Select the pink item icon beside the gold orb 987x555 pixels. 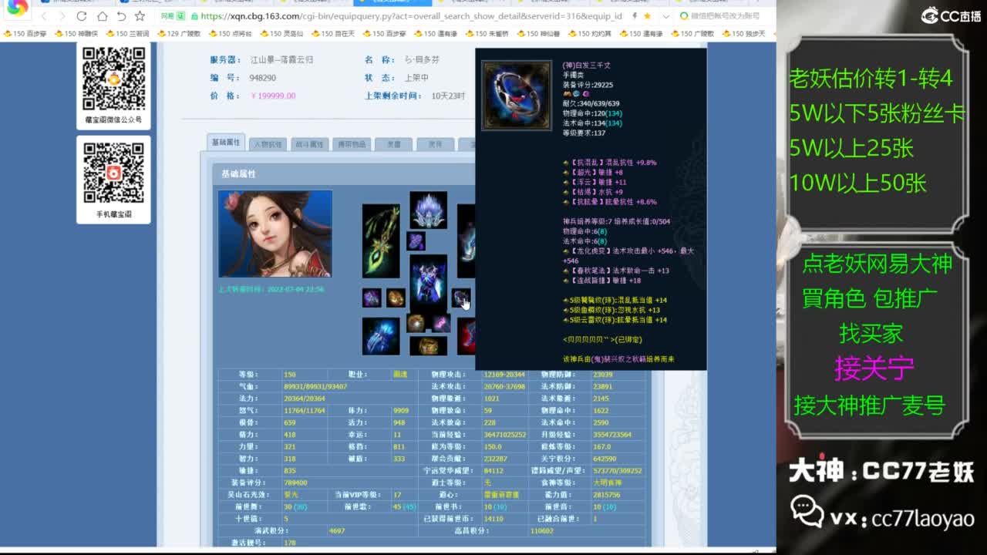click(441, 324)
